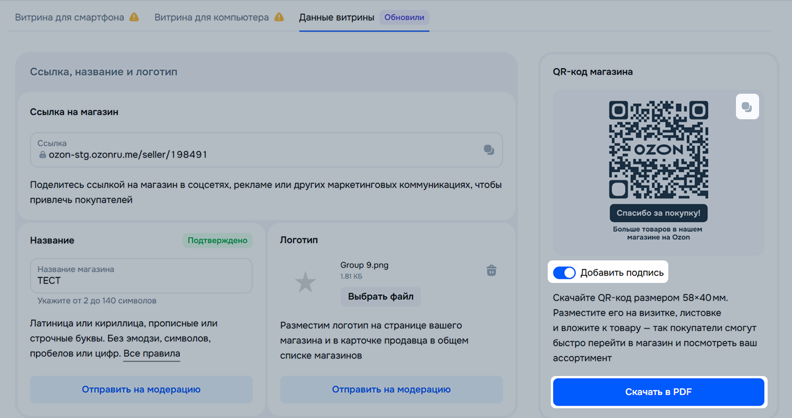Click the Обновили badge
The height and width of the screenshot is (418, 792).
[x=404, y=18]
